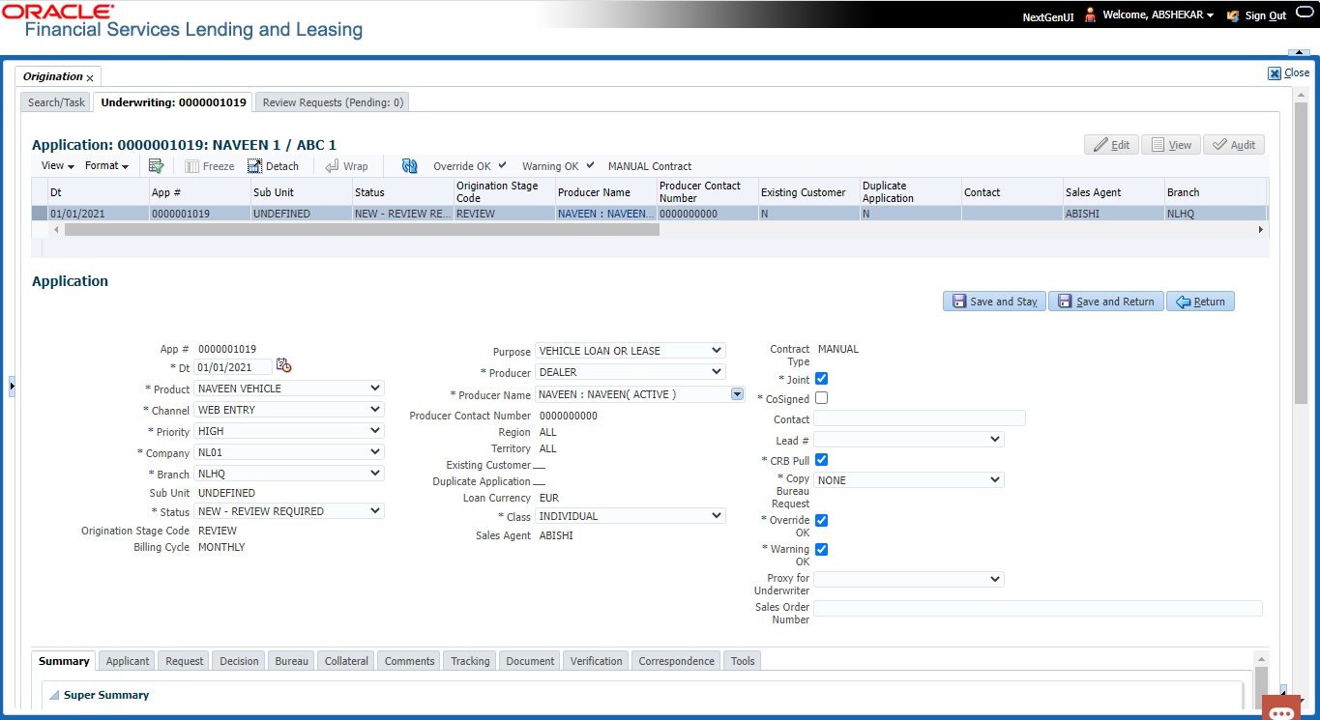The width and height of the screenshot is (1320, 720).
Task: Click the Save and Return button
Action: tap(1105, 302)
